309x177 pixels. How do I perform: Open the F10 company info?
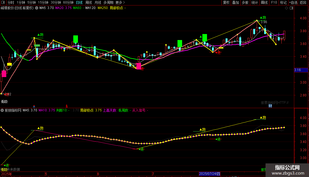274,2
